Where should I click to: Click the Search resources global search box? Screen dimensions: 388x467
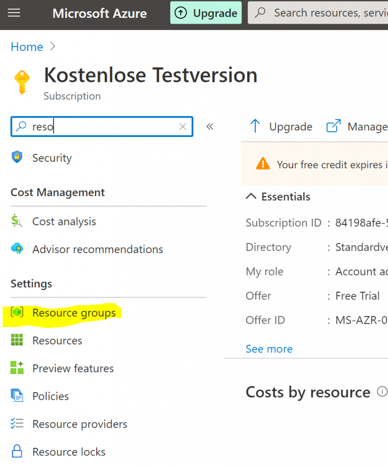pyautogui.click(x=318, y=13)
